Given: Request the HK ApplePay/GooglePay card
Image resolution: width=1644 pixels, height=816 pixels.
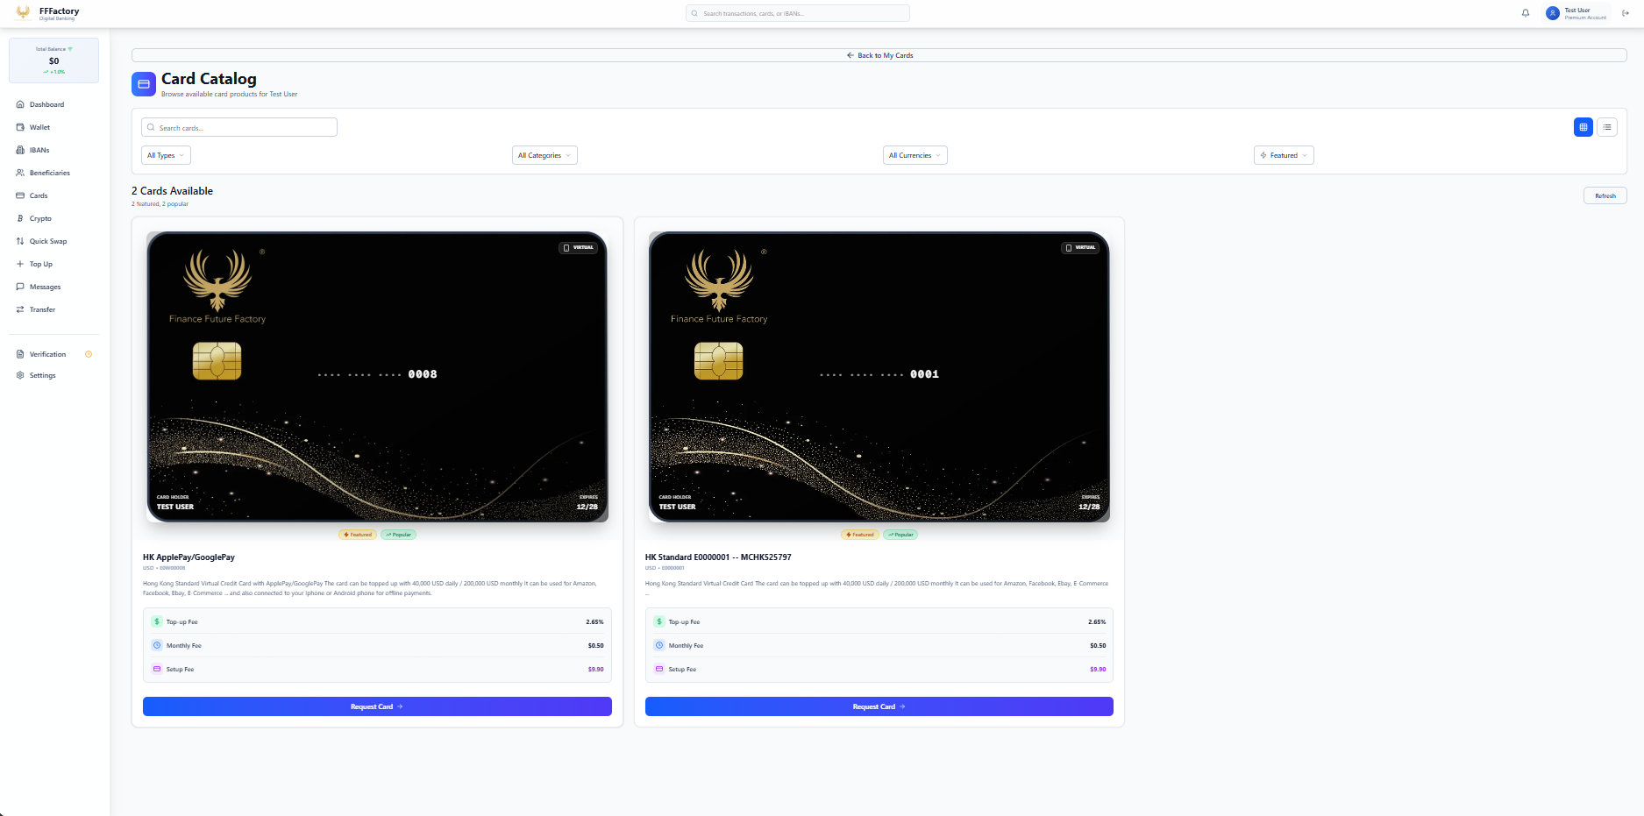Looking at the screenshot, I should tap(377, 706).
